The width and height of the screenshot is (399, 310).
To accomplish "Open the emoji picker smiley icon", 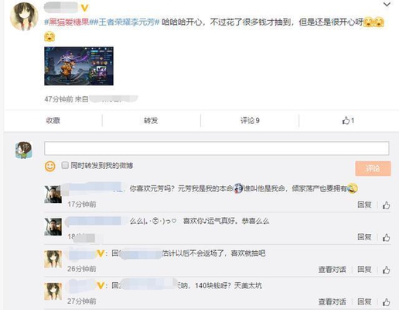I will [50, 166].
